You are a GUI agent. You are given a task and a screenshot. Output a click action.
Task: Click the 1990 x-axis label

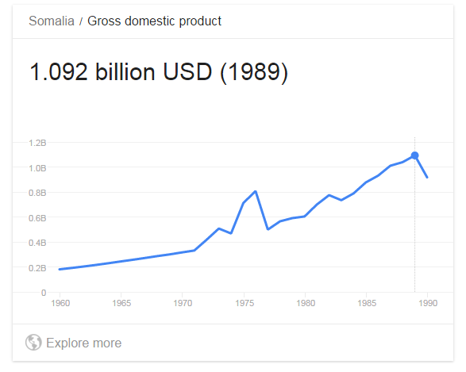(x=428, y=303)
